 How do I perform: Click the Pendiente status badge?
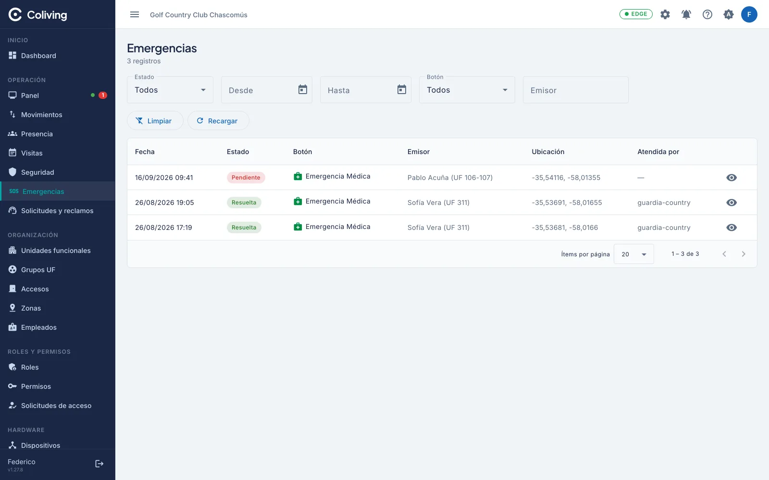tap(246, 178)
